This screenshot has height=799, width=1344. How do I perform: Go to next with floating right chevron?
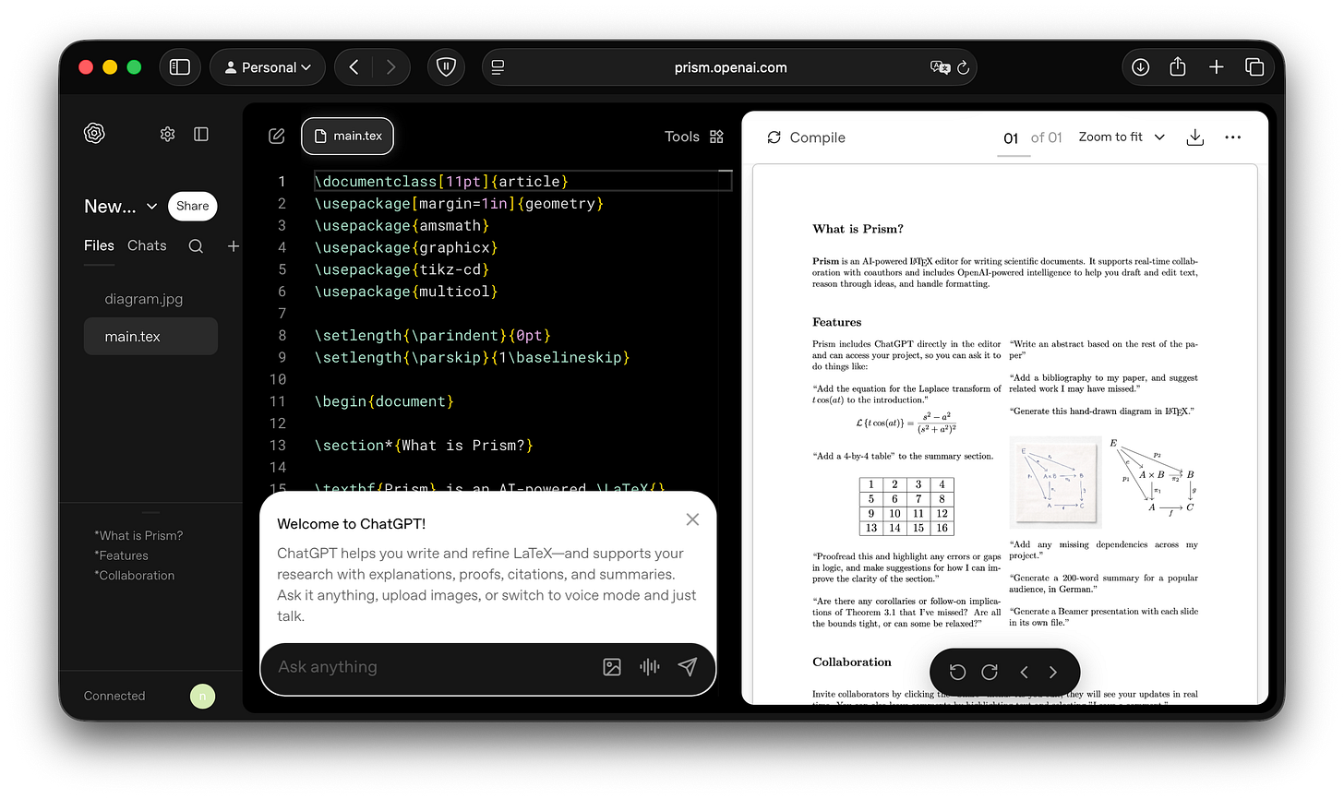[x=1053, y=672]
